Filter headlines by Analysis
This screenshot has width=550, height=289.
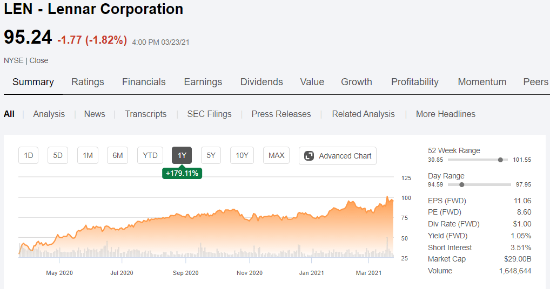pos(49,114)
